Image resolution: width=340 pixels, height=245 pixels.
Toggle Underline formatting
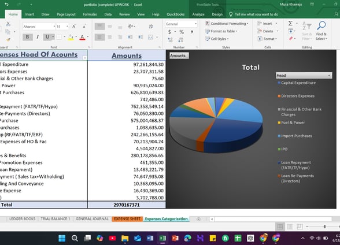click(x=47, y=37)
